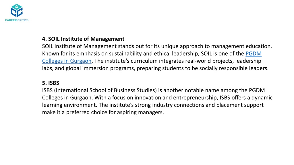The image size is (294, 165).
Task: Click the phrase ethical leadership
Action: click(x=176, y=54)
